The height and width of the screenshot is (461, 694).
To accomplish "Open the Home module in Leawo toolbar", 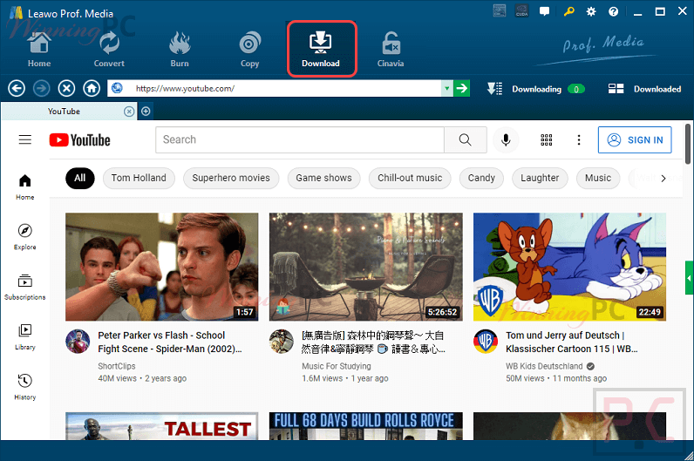I will point(39,50).
